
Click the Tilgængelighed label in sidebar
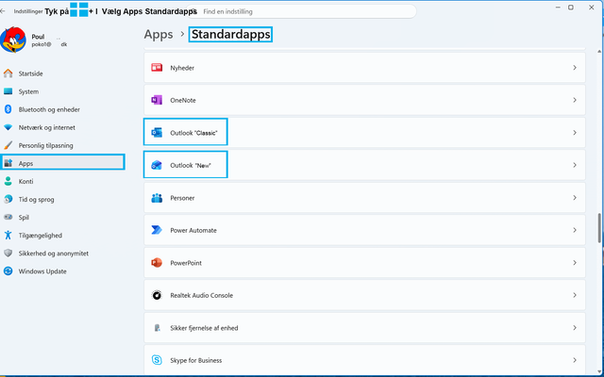coord(41,235)
